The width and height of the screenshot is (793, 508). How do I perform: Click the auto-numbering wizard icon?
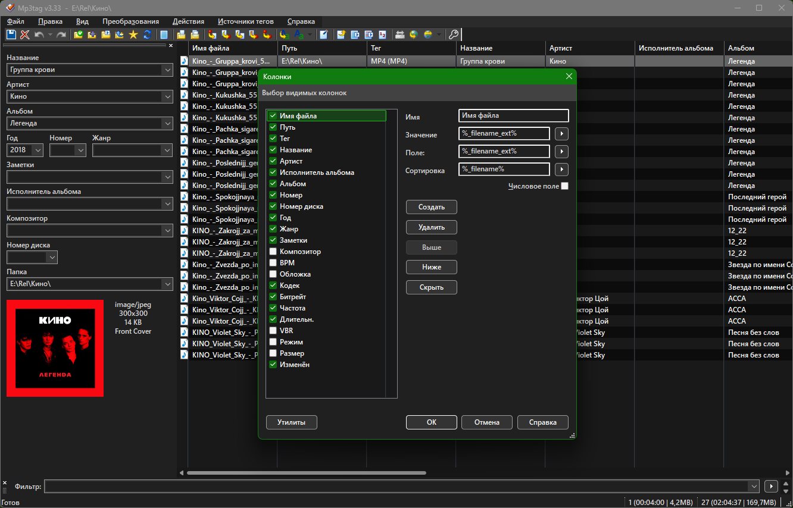click(x=382, y=35)
